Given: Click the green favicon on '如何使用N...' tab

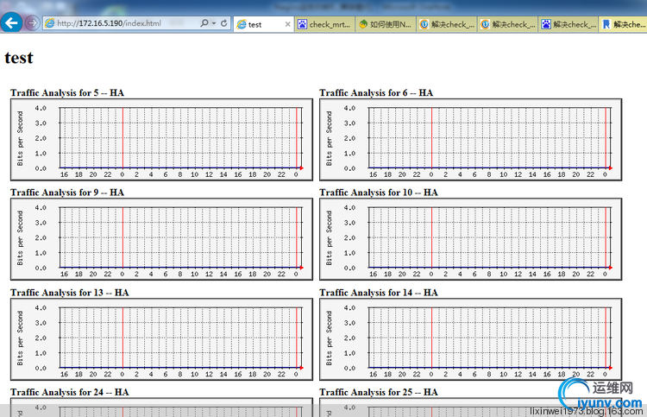Looking at the screenshot, I should (363, 24).
